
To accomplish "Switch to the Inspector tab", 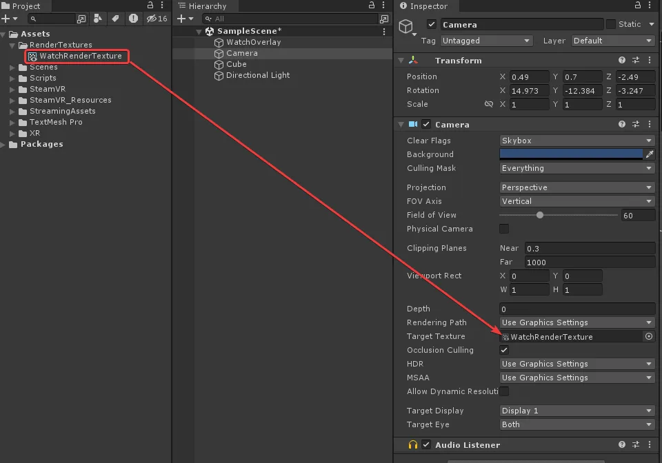I will tap(427, 6).
